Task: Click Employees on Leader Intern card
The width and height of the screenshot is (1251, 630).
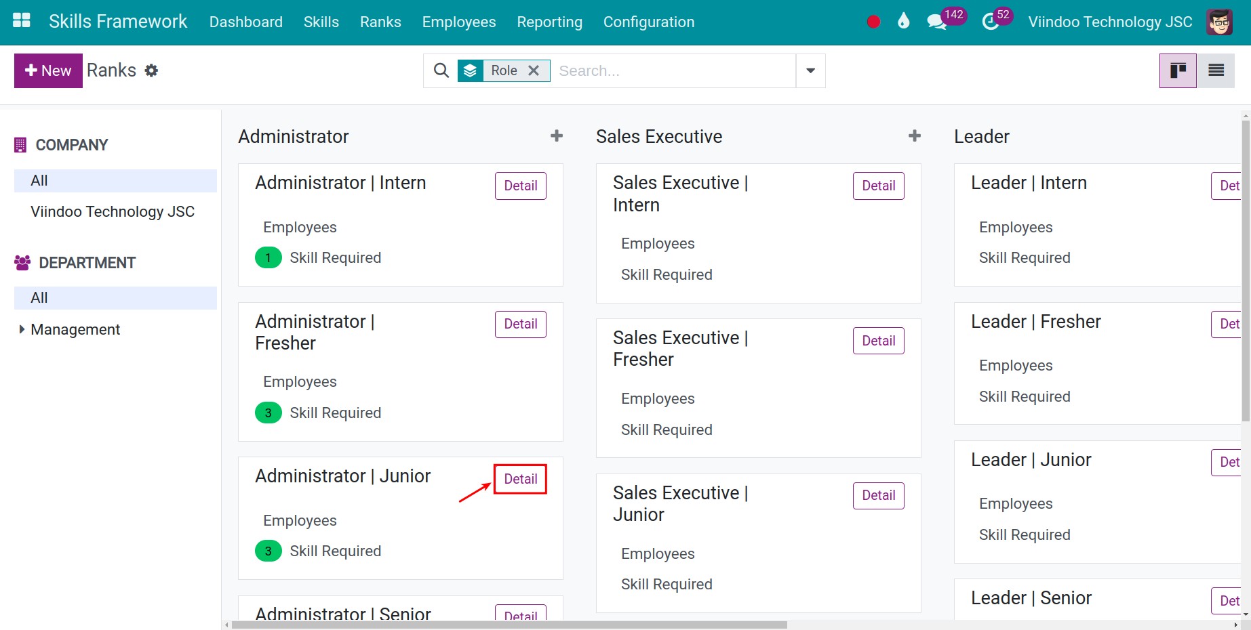Action: pyautogui.click(x=1016, y=227)
